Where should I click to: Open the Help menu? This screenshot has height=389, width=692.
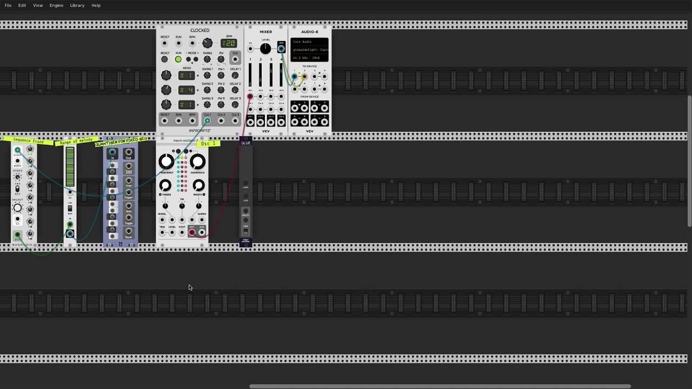click(96, 5)
